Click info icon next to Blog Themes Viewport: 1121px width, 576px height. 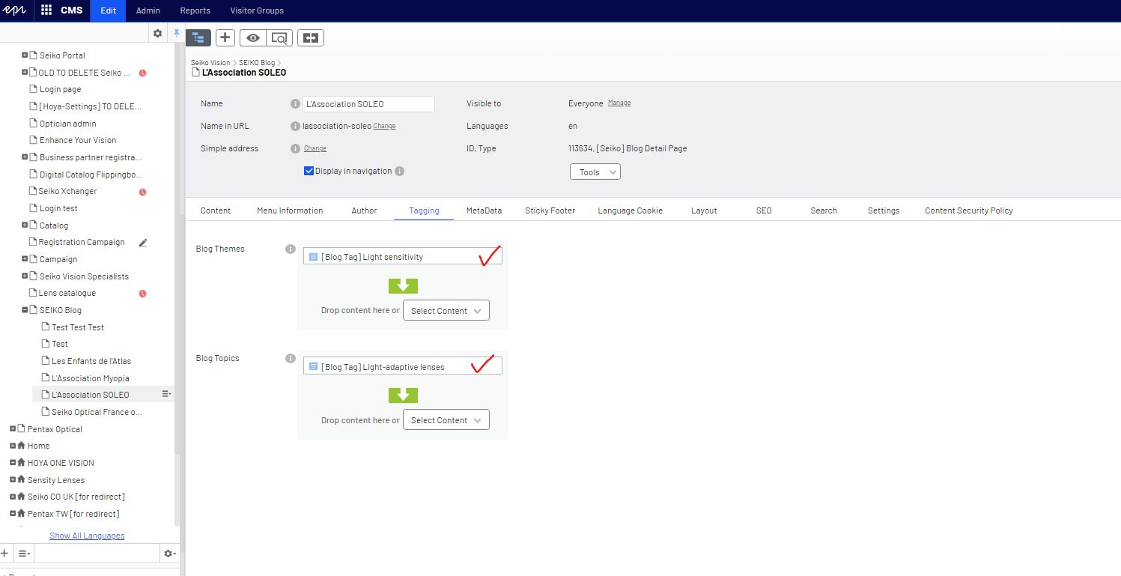(x=291, y=249)
